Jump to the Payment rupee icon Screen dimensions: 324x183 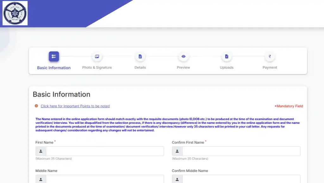point(270,56)
